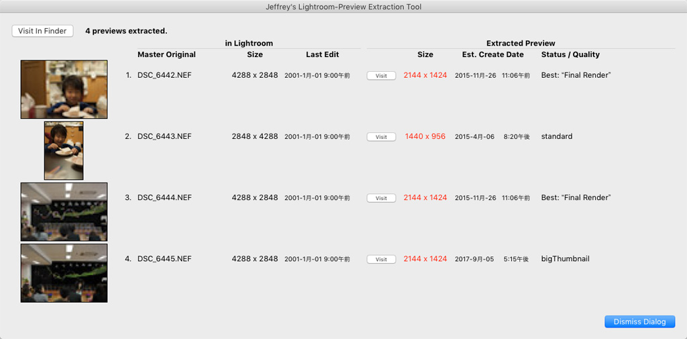Click the 'in Lightroom' group heading

[x=249, y=43]
